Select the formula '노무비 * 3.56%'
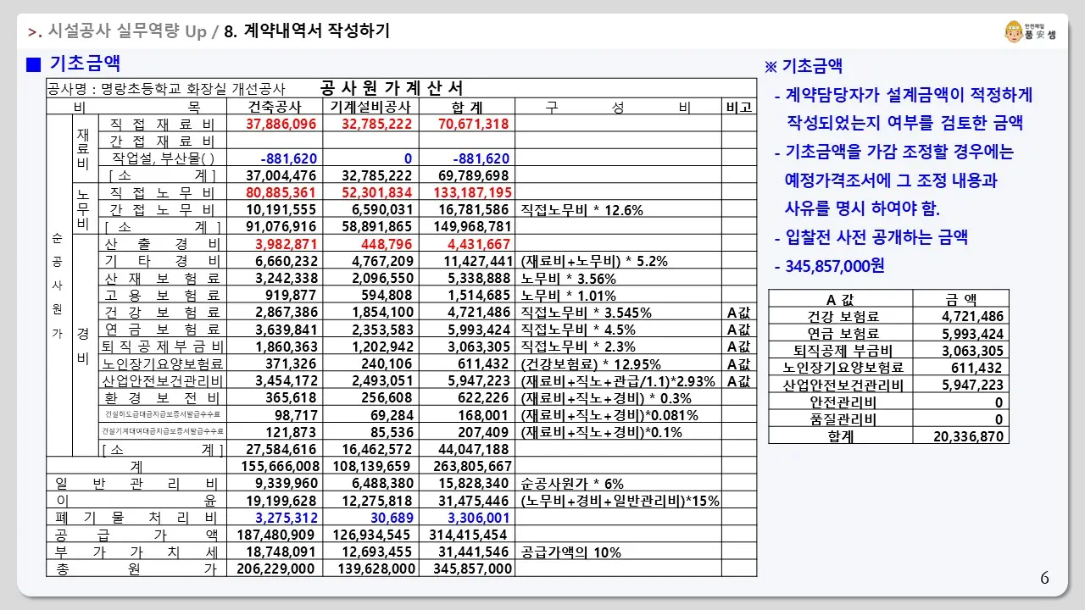 pyautogui.click(x=568, y=279)
